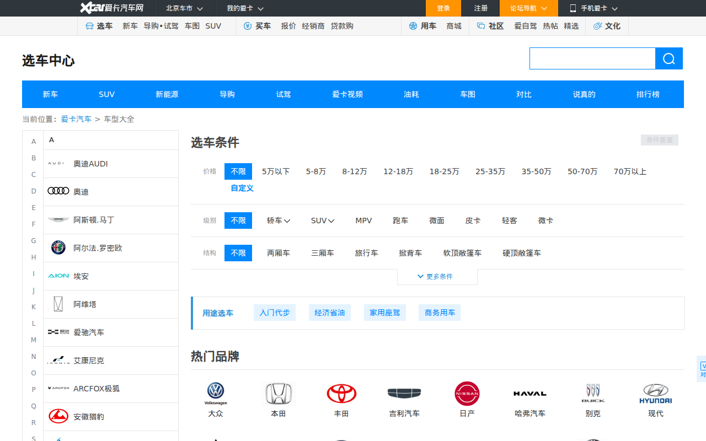Open 新车 tab in blue menu
Image resolution: width=706 pixels, height=441 pixels.
pyautogui.click(x=50, y=94)
